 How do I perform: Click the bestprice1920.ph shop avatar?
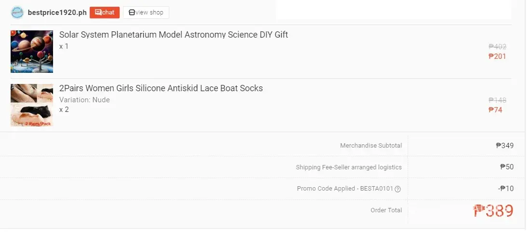point(17,13)
